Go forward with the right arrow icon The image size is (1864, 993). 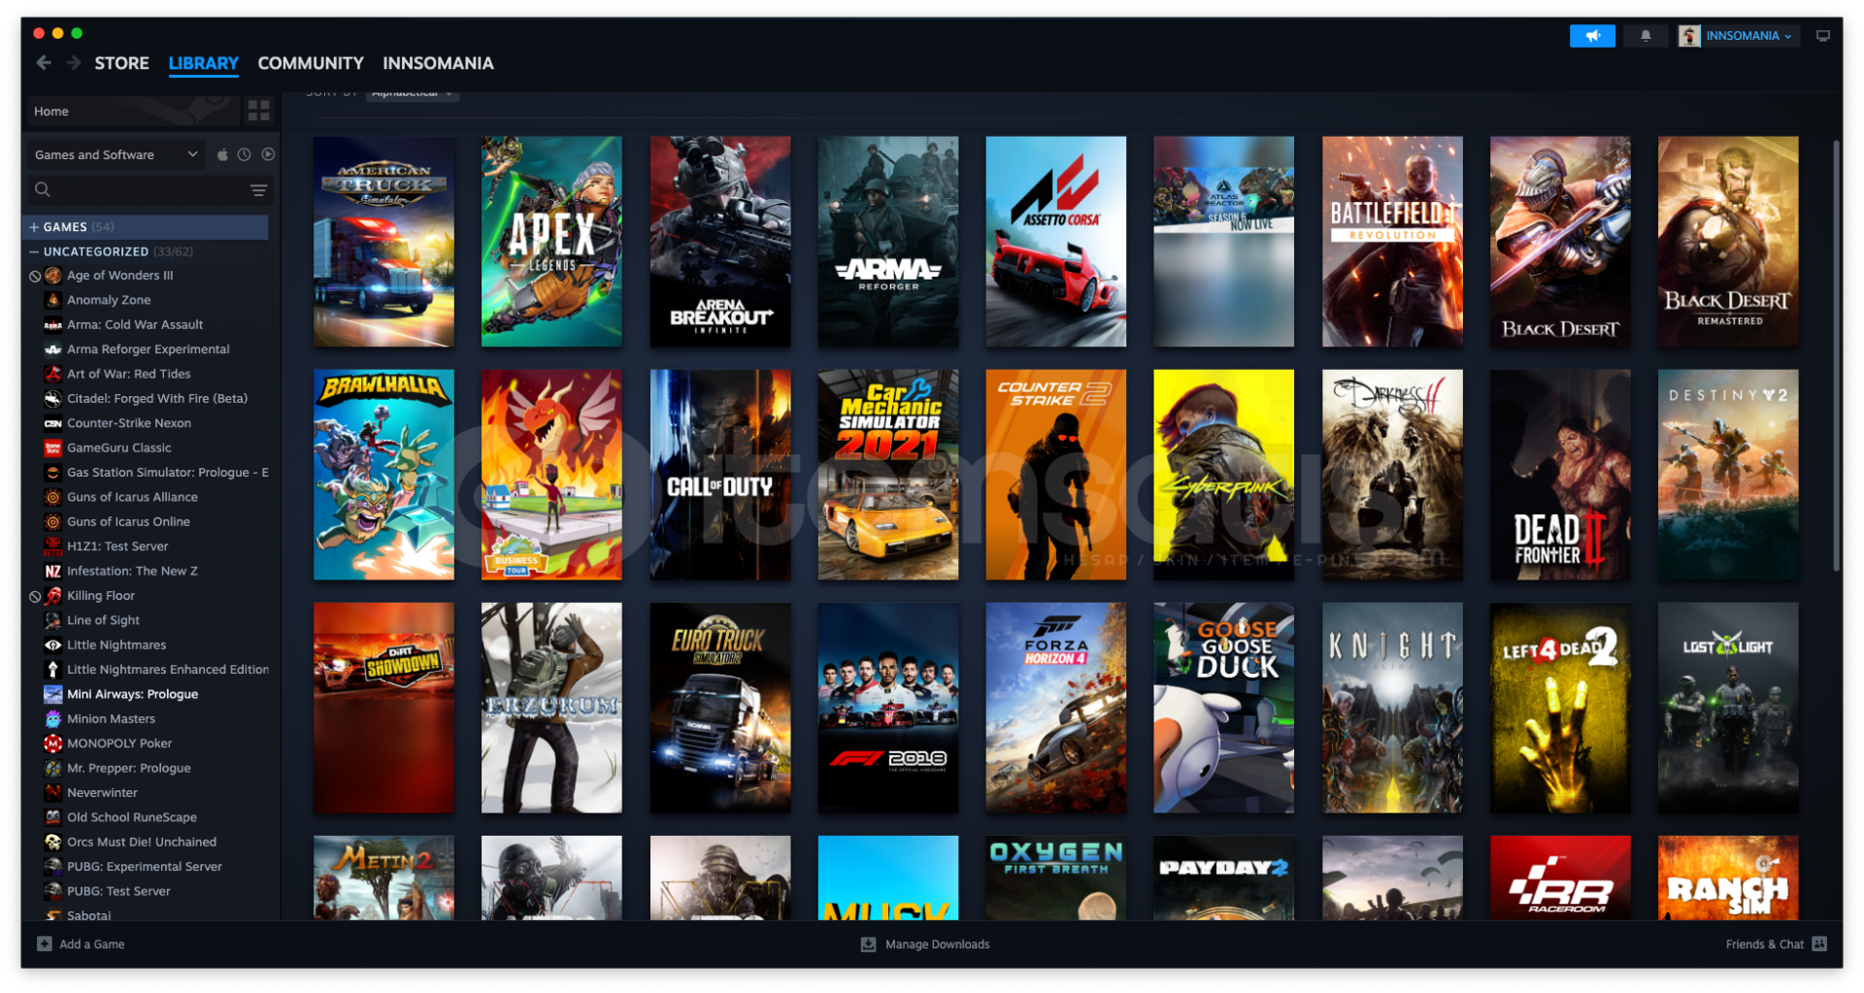74,63
